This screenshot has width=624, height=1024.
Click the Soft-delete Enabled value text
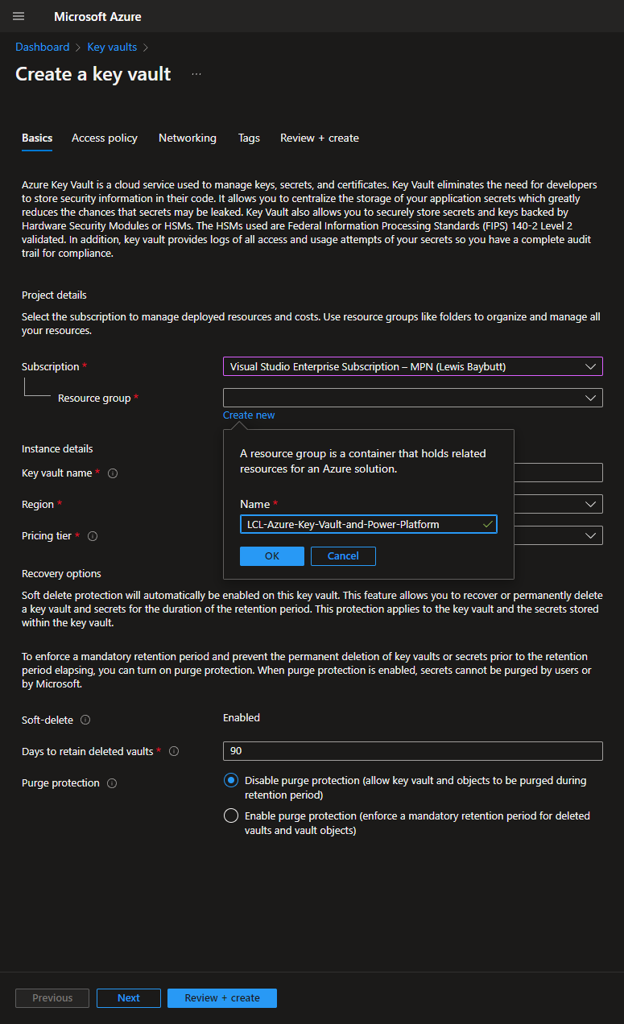(242, 717)
